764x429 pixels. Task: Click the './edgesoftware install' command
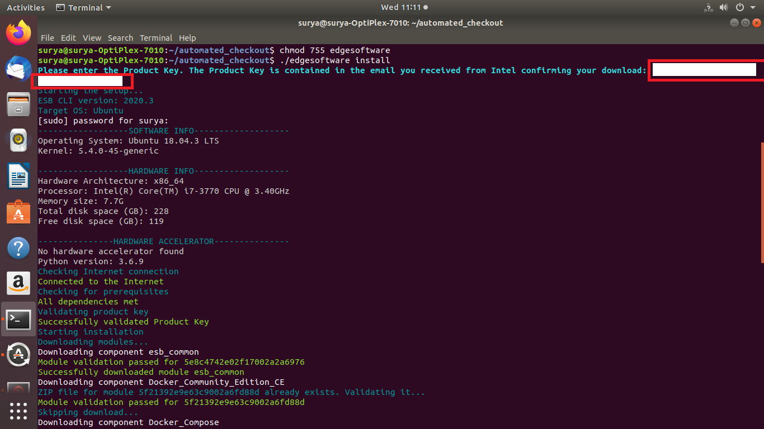(334, 60)
